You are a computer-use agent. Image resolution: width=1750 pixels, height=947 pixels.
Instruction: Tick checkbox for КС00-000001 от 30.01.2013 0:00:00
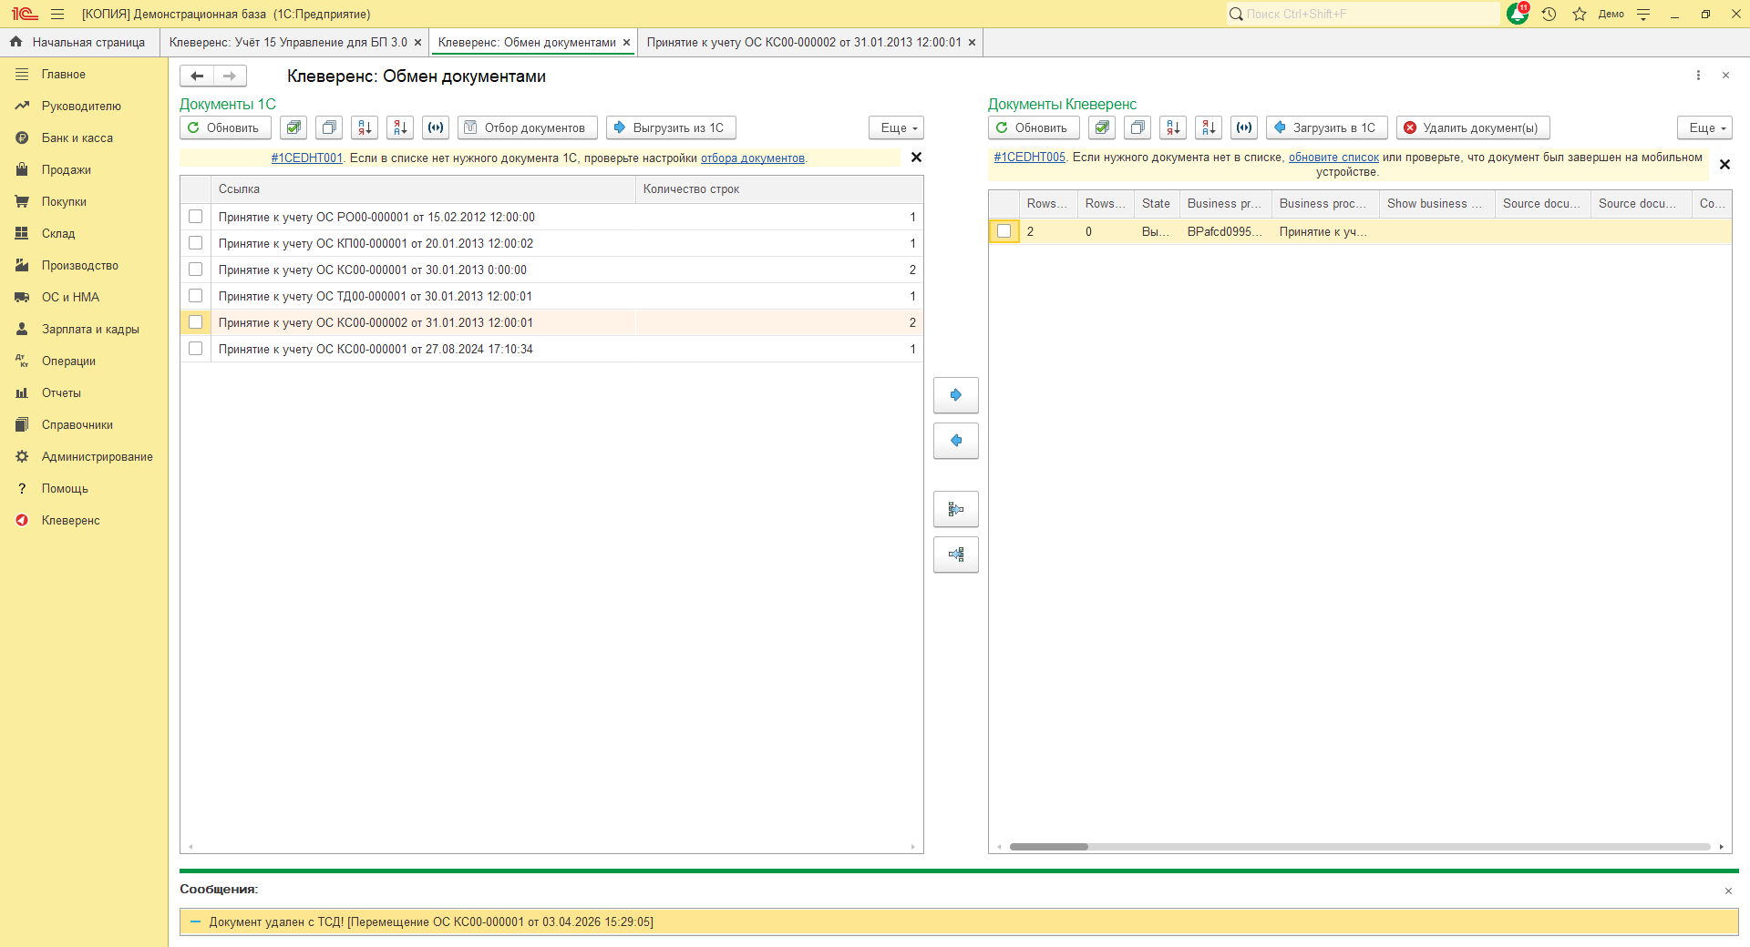coord(195,270)
